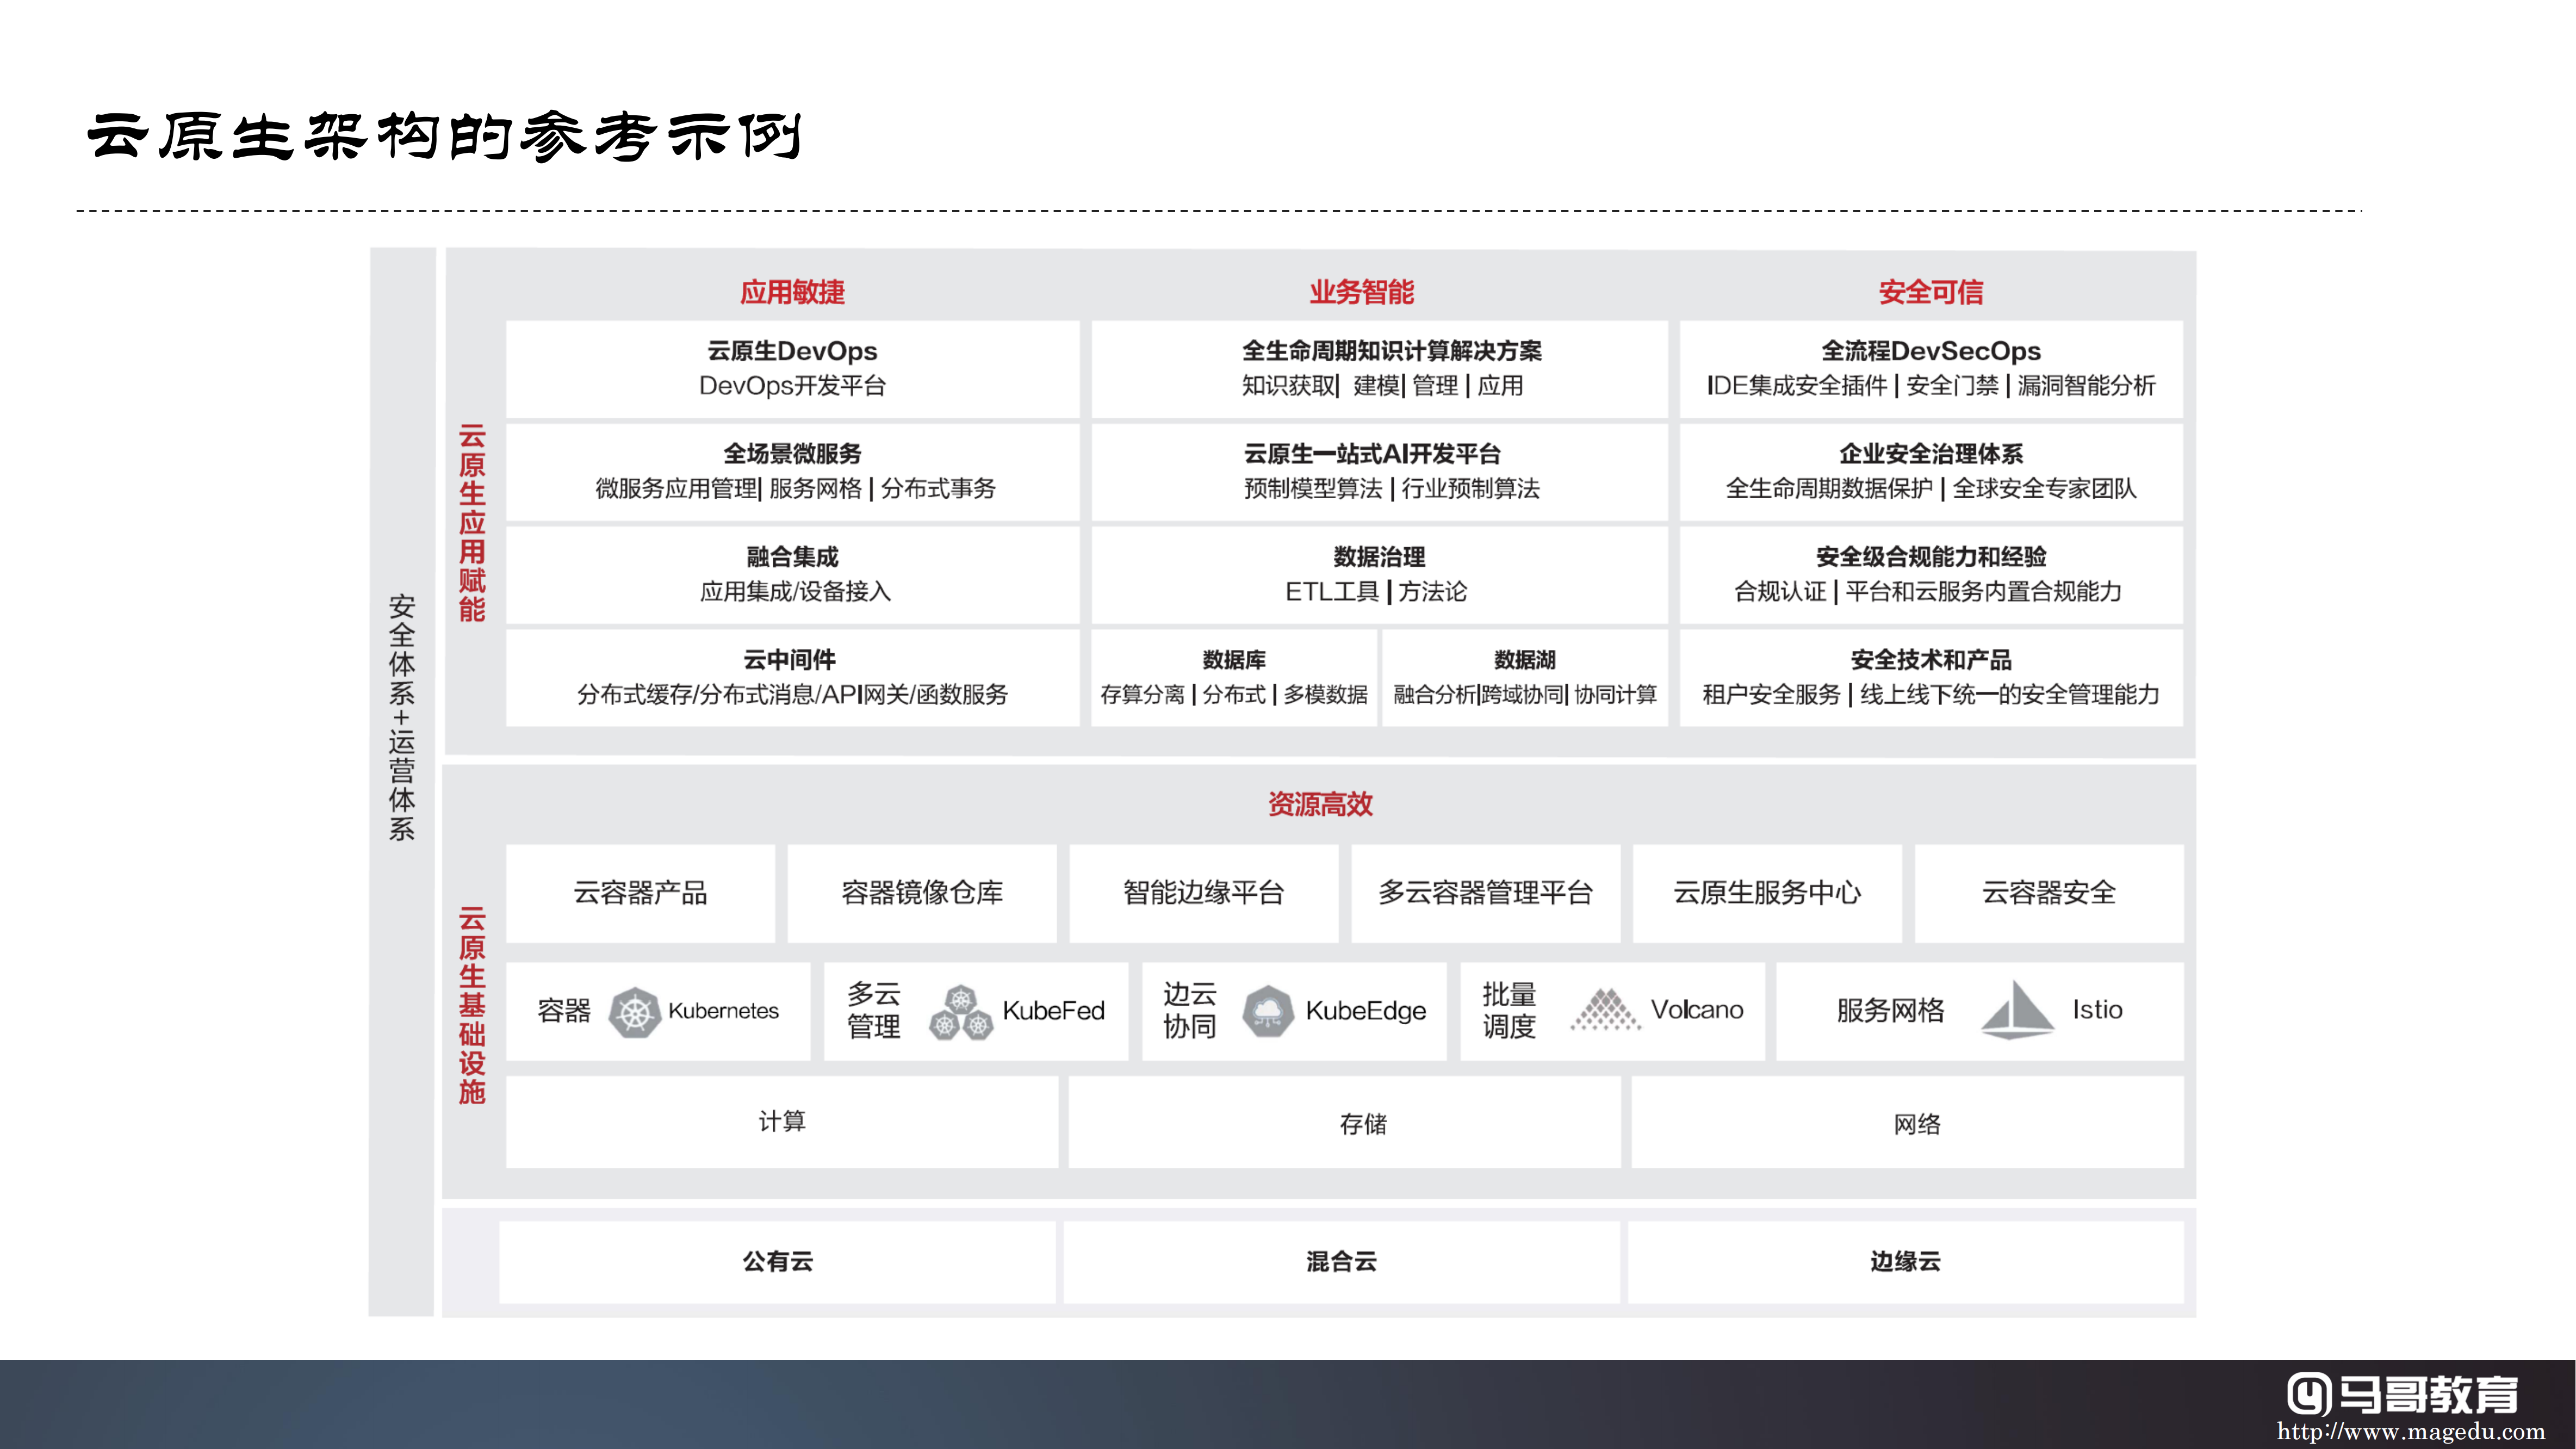Image resolution: width=2576 pixels, height=1449 pixels.
Task: Click the vertical 安全体系+运营体系 sidebar
Action: pos(402,717)
